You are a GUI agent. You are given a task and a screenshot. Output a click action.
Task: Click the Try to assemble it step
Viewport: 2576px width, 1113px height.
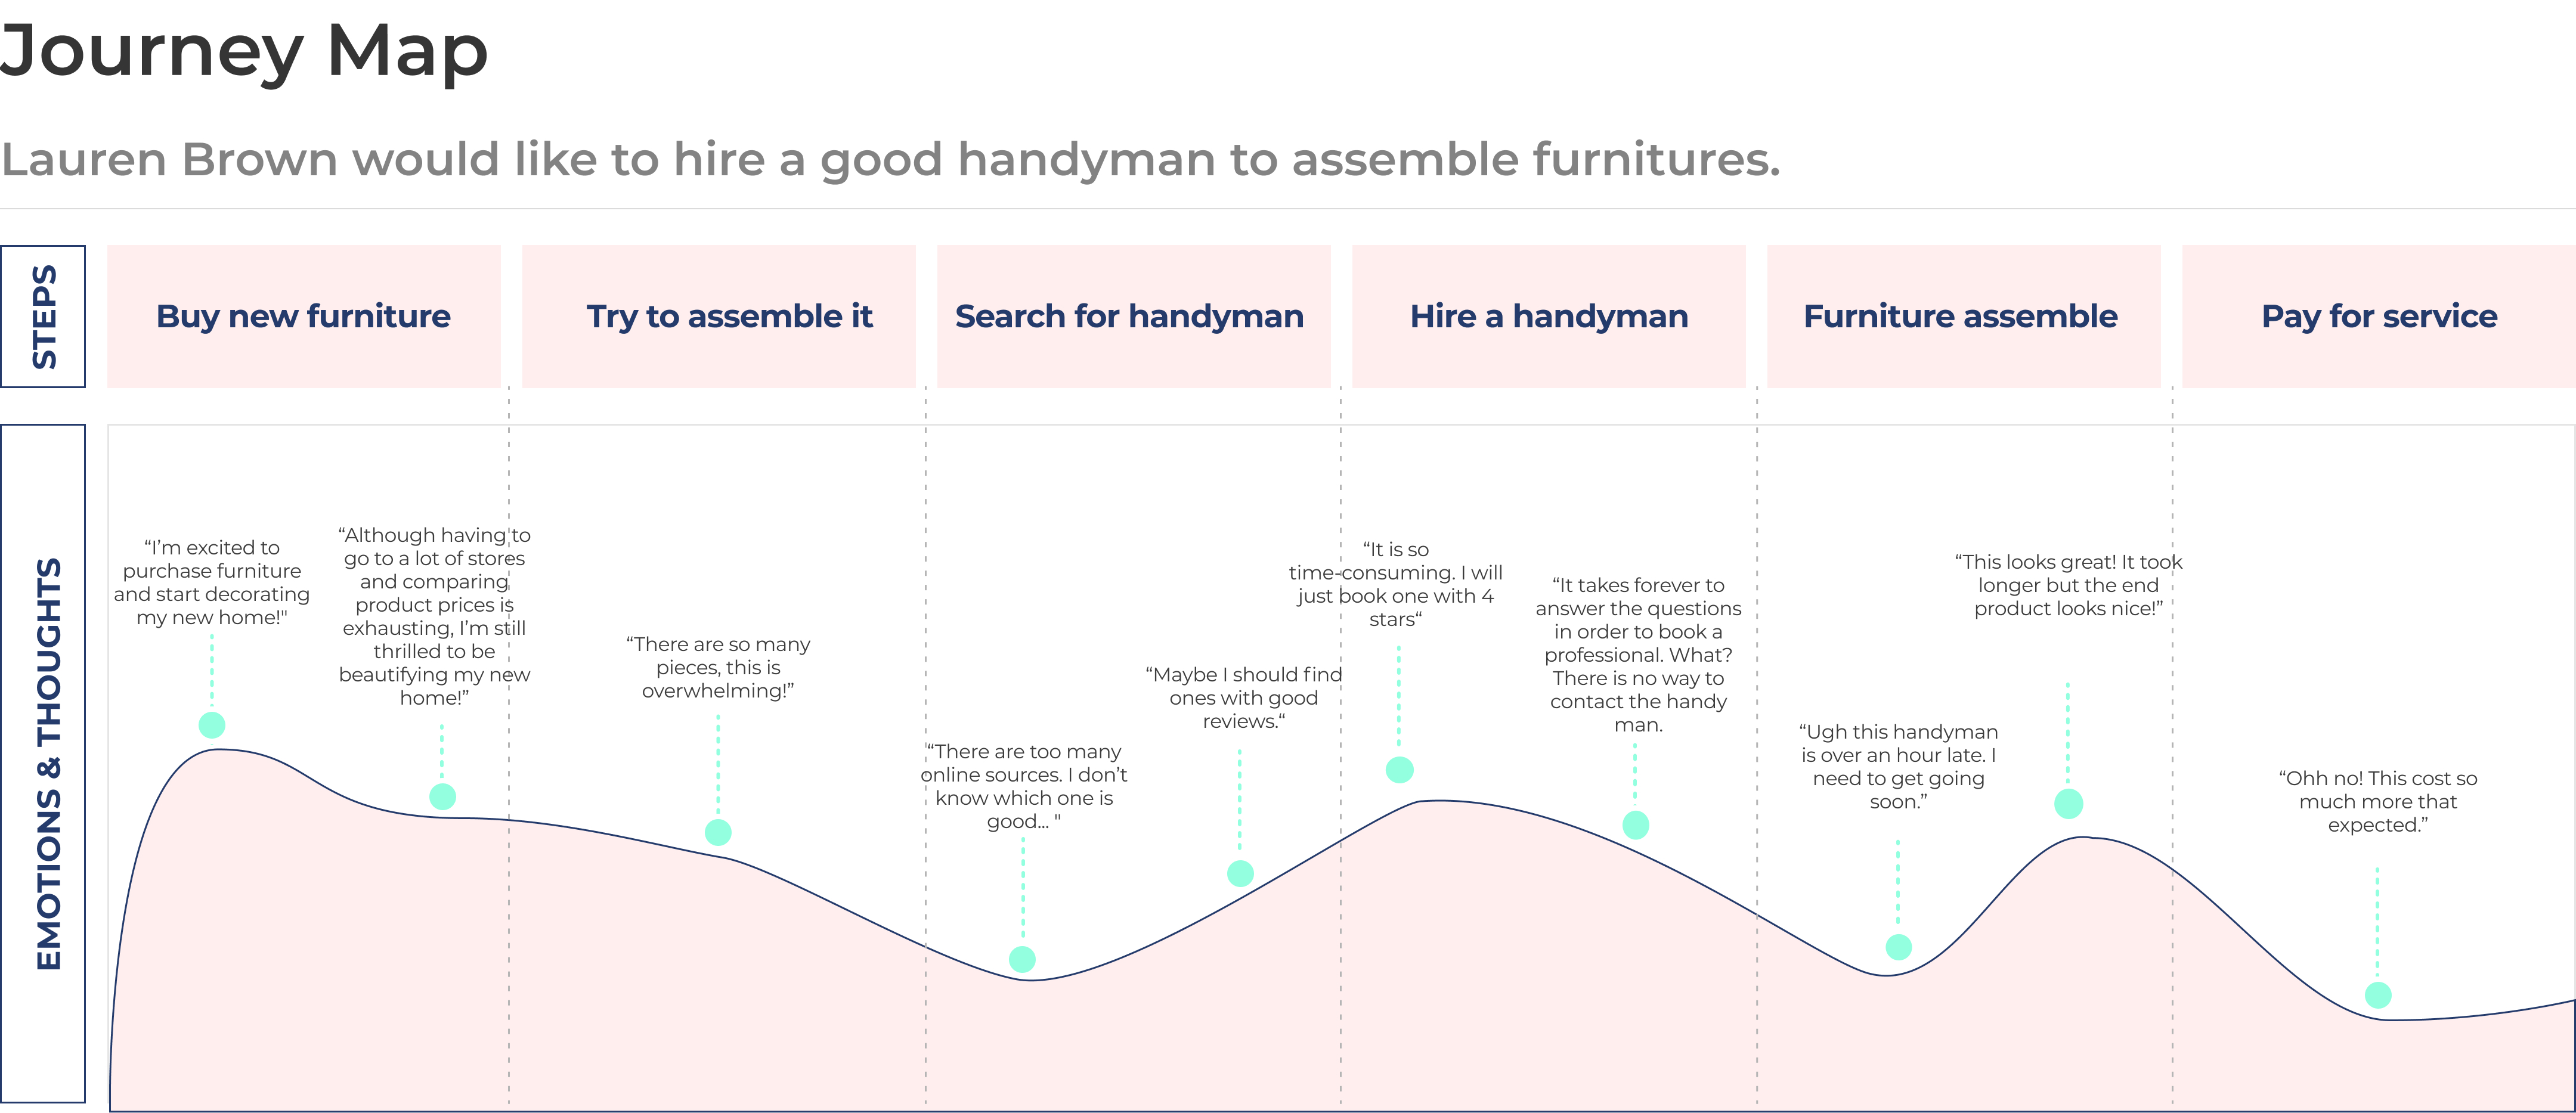pyautogui.click(x=718, y=316)
